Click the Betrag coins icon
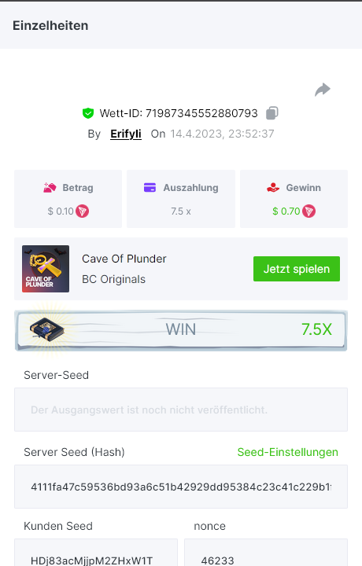 tap(50, 188)
